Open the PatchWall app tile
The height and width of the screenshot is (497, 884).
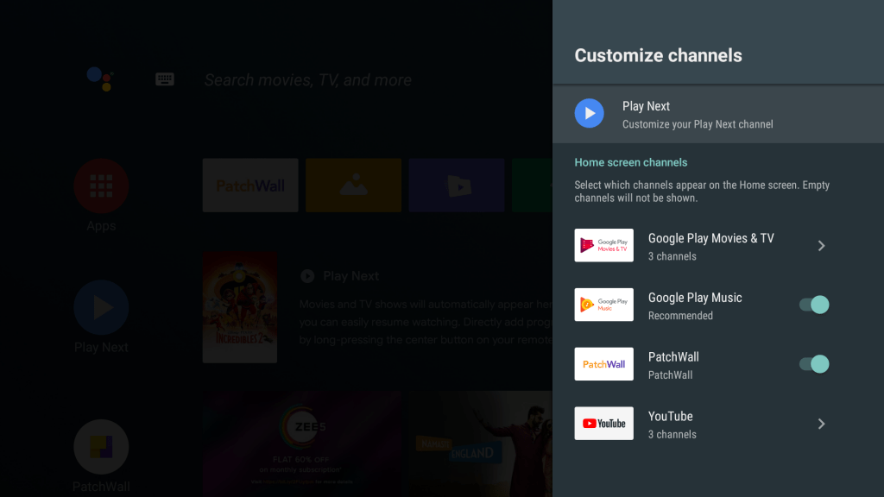point(250,186)
